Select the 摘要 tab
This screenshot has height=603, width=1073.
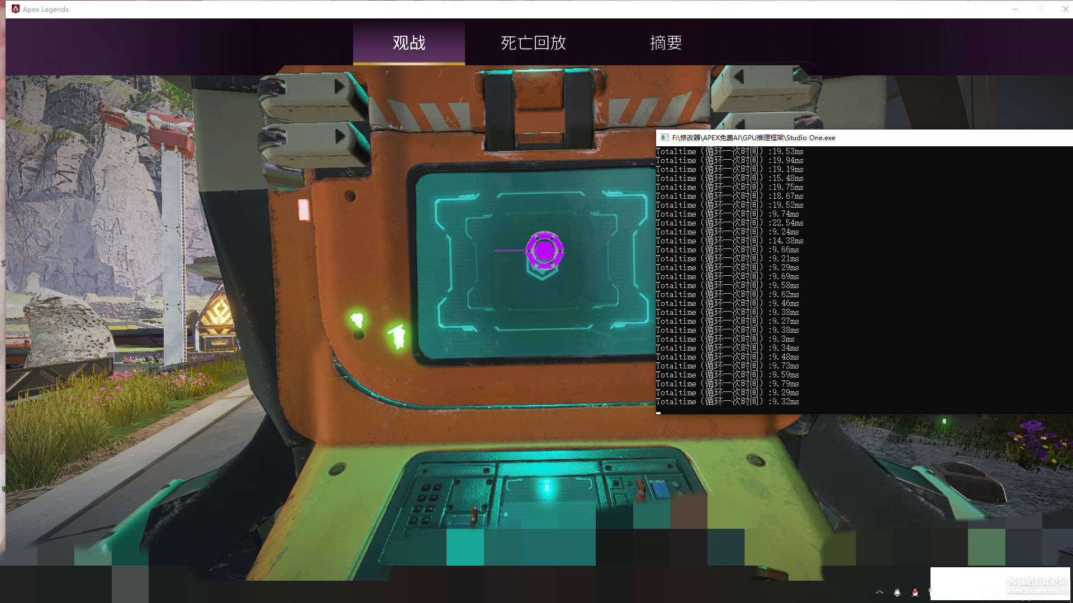[x=666, y=43]
